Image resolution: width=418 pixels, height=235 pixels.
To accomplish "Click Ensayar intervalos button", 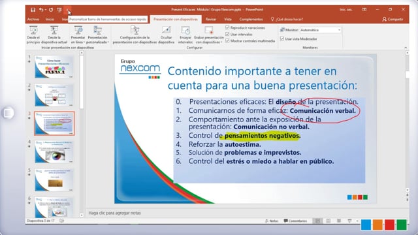I will 185,35.
